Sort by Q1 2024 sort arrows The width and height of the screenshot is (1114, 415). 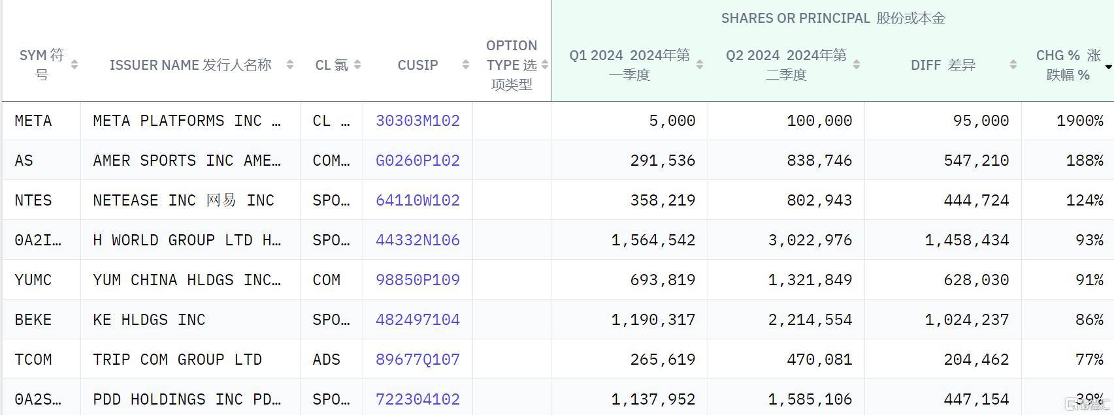(x=700, y=65)
